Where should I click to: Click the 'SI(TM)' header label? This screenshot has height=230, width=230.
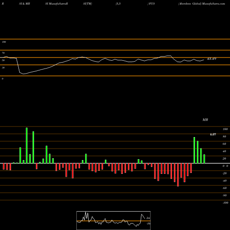pyautogui.click(x=87, y=4)
